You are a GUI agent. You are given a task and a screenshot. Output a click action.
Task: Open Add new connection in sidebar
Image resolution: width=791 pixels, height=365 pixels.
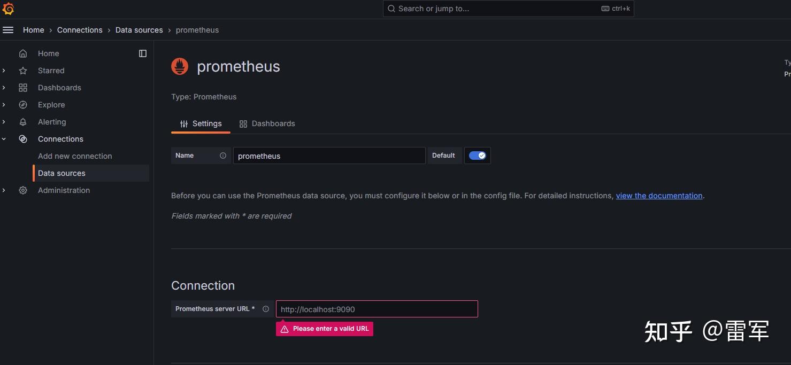pyautogui.click(x=75, y=156)
